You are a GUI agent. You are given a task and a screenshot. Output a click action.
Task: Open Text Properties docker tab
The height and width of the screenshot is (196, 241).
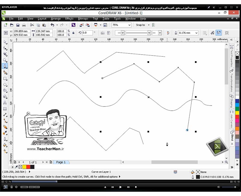(x=232, y=56)
